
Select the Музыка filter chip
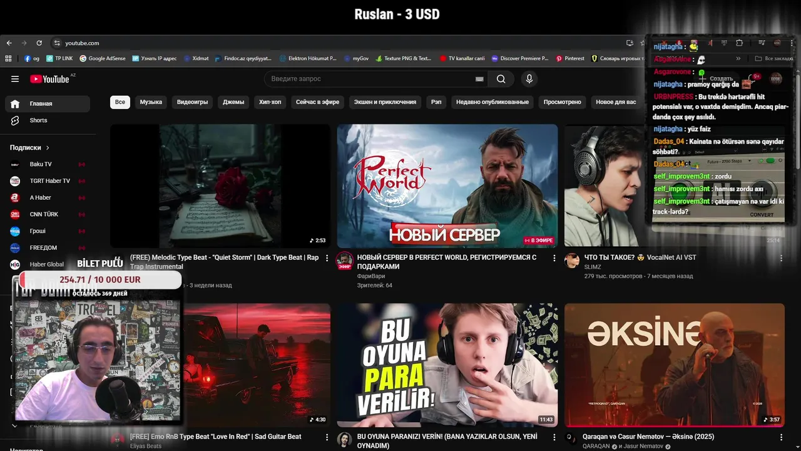pyautogui.click(x=151, y=102)
